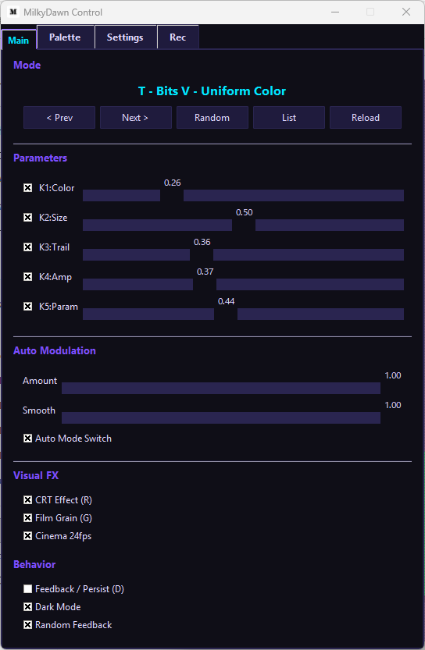Screen dimensions: 425x650
Task: Click the K2:Size slider track
Action: coord(243,225)
